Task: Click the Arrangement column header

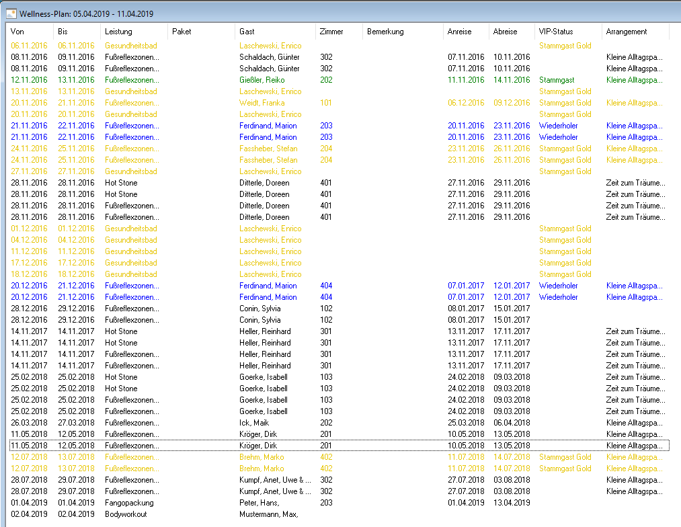Action: tap(635, 32)
